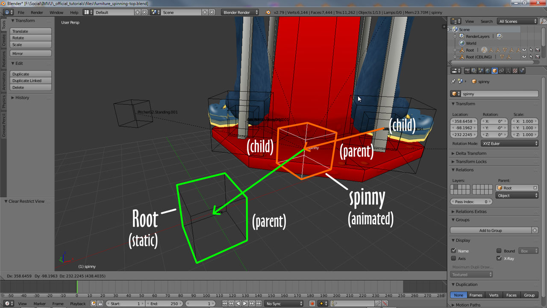Open the All Scenes outliner display dropdown
Screen dimensions: 547x308
point(517,21)
